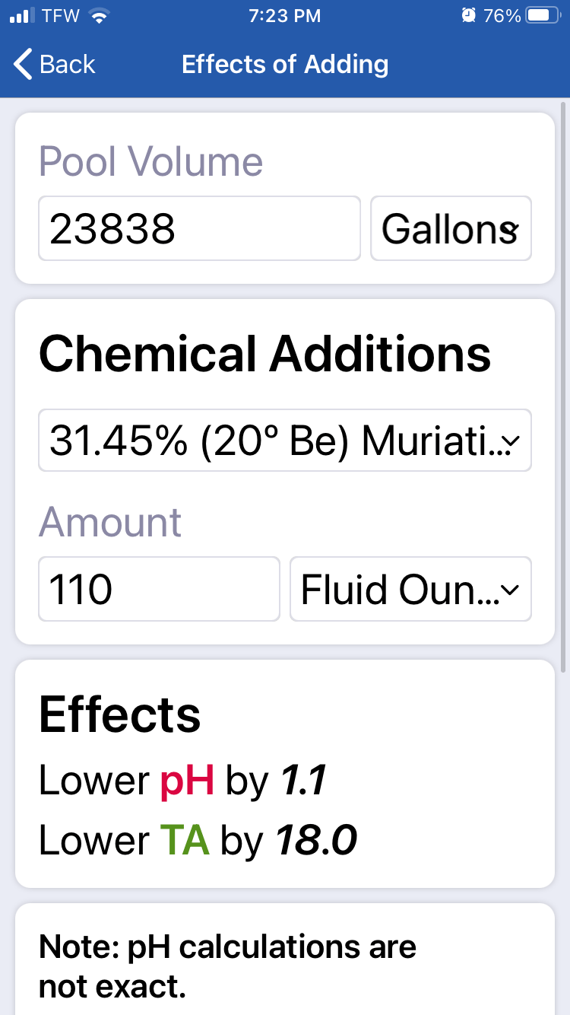The width and height of the screenshot is (570, 1015).
Task: Tap the Amount field showing 110
Action: (x=160, y=589)
